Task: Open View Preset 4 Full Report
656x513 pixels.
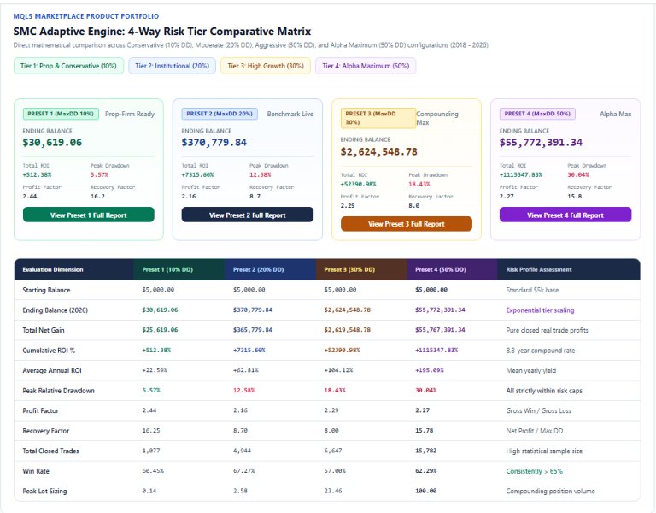Action: [565, 215]
